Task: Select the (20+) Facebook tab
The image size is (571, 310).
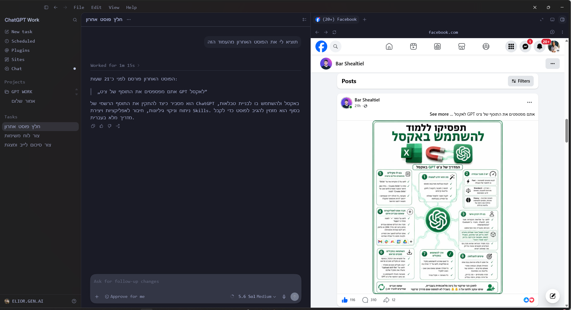Action: click(x=336, y=20)
